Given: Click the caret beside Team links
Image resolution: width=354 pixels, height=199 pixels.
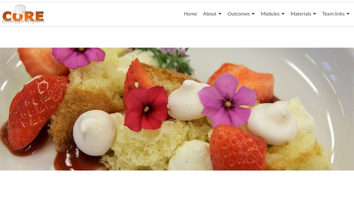Looking at the screenshot, I should (x=348, y=14).
